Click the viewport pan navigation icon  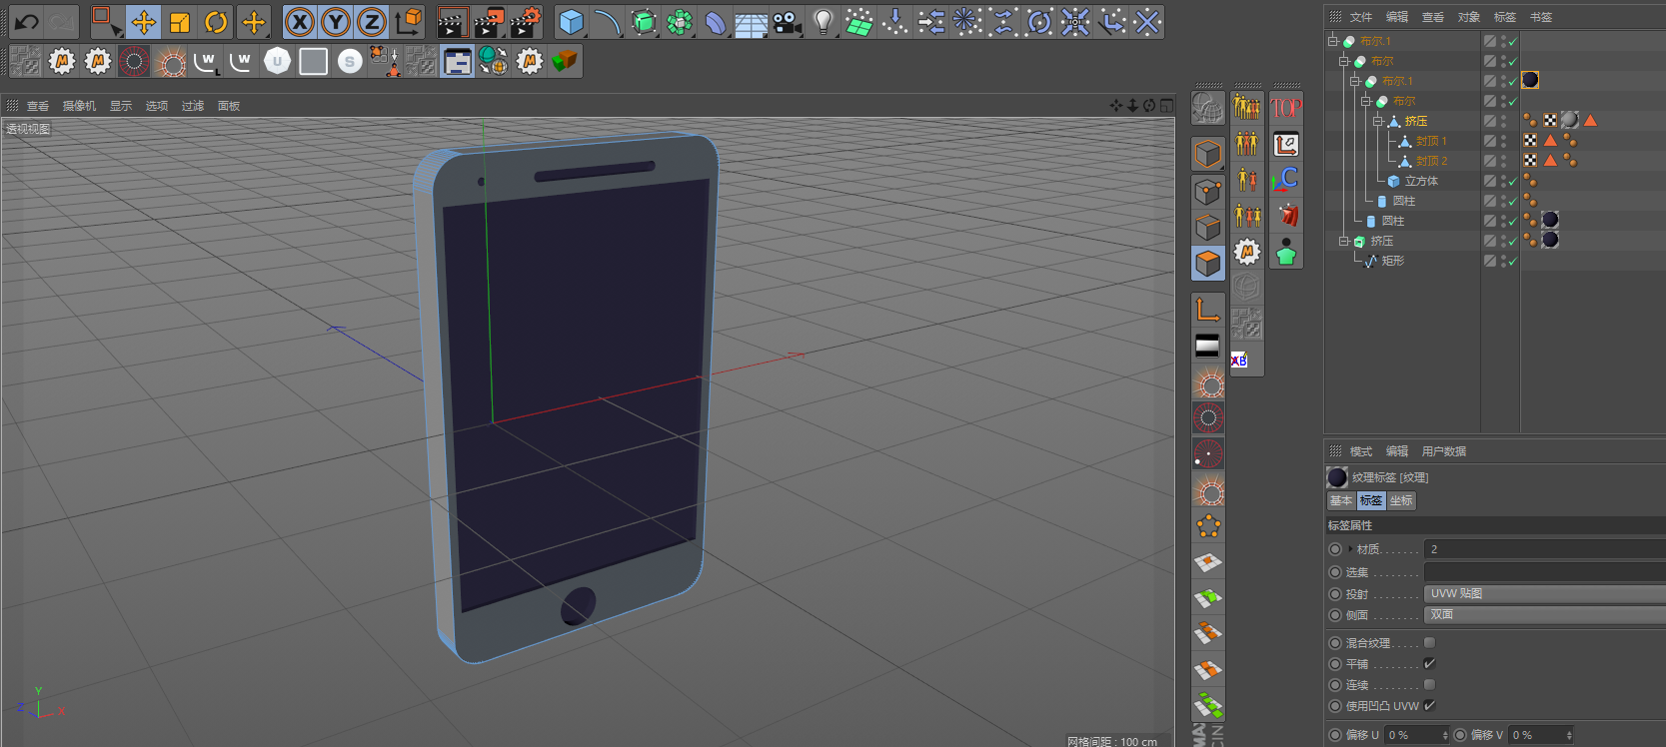(x=1116, y=106)
